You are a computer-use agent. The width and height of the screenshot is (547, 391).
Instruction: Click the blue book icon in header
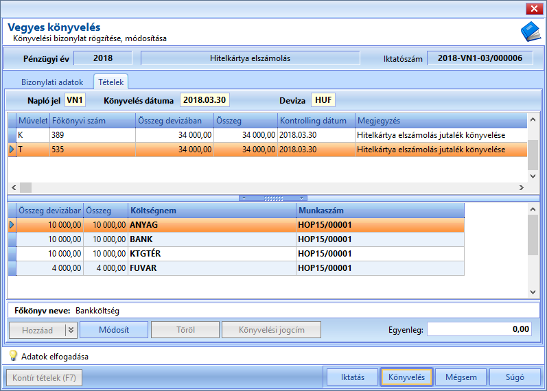[531, 32]
